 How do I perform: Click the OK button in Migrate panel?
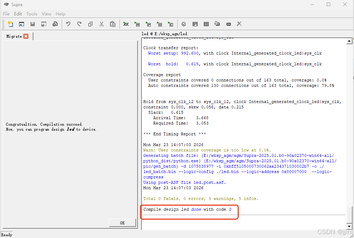pyautogui.click(x=122, y=223)
